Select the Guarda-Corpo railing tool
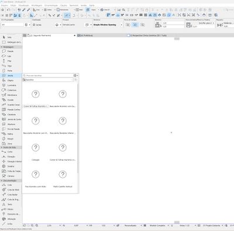 (11, 105)
